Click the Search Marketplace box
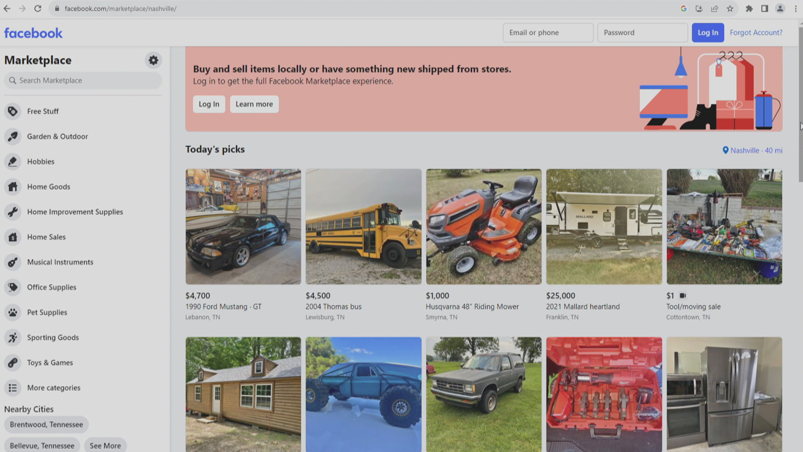803x452 pixels. coord(83,80)
